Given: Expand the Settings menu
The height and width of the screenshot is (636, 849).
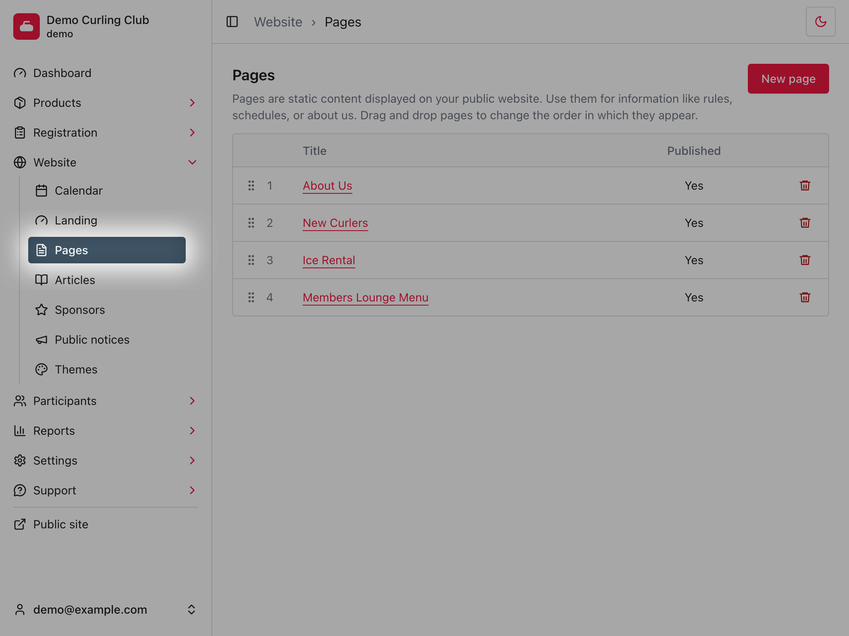Looking at the screenshot, I should click(106, 460).
